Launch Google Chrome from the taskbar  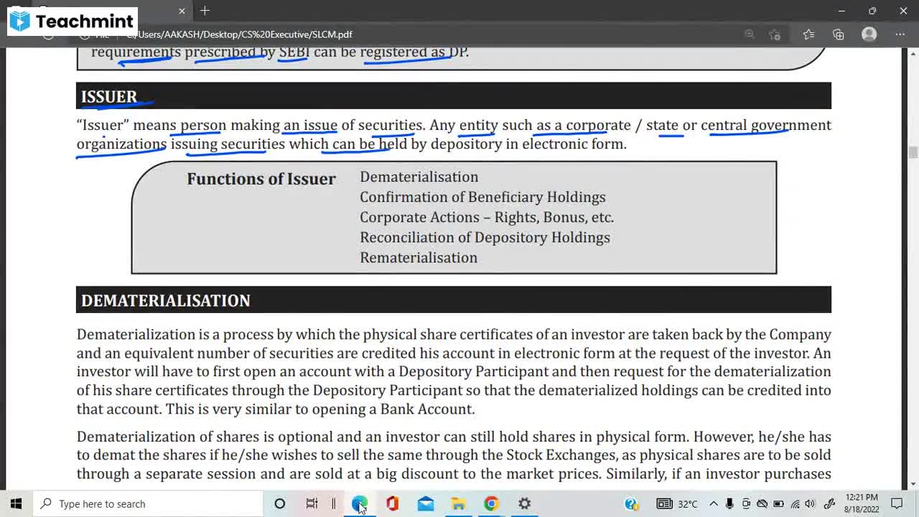click(491, 503)
